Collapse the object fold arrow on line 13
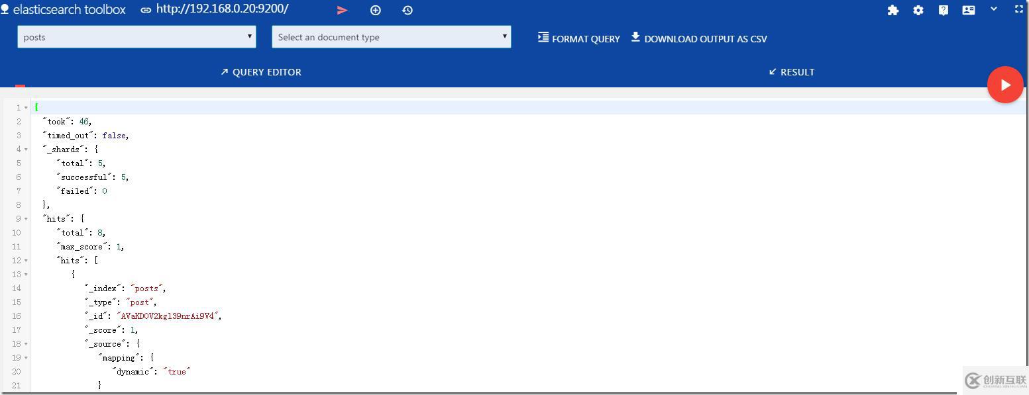 pos(26,275)
